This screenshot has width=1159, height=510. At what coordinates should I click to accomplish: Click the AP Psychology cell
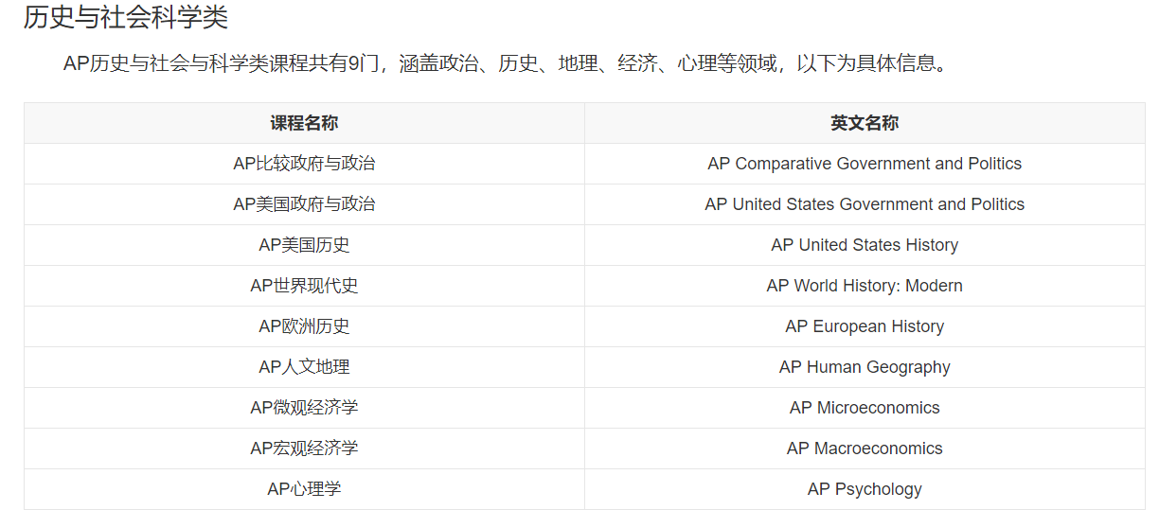[865, 489]
